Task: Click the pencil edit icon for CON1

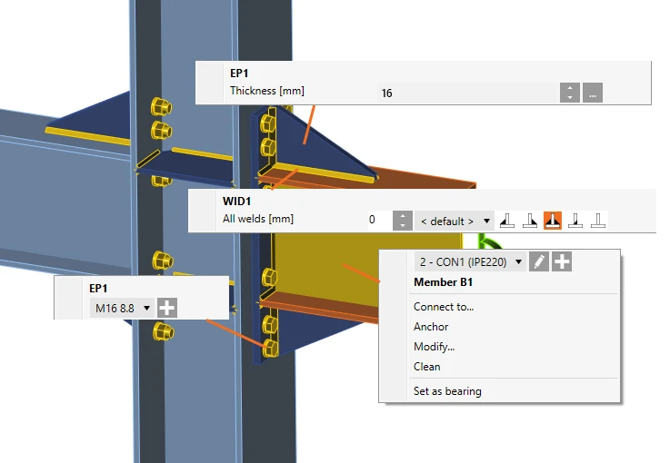Action: click(539, 261)
